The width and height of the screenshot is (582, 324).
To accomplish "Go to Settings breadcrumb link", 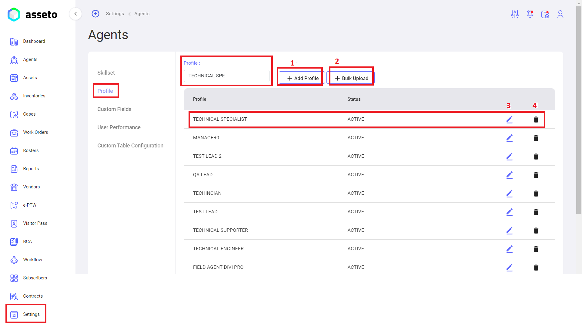I will pos(115,14).
